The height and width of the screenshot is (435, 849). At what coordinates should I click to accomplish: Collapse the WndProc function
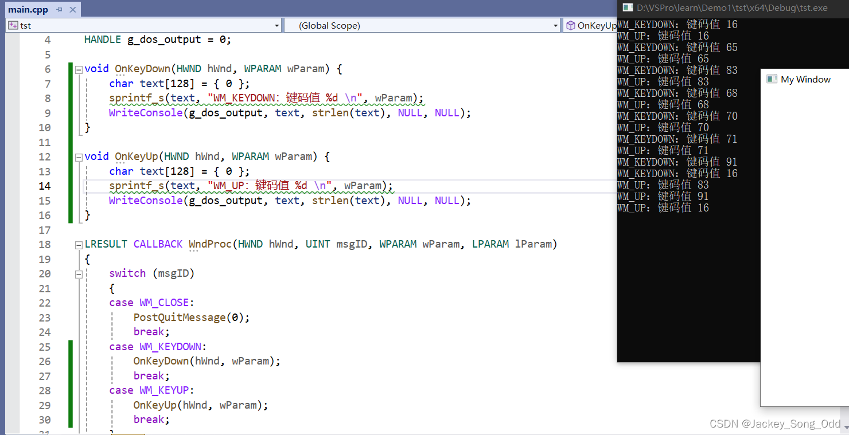[x=79, y=244]
